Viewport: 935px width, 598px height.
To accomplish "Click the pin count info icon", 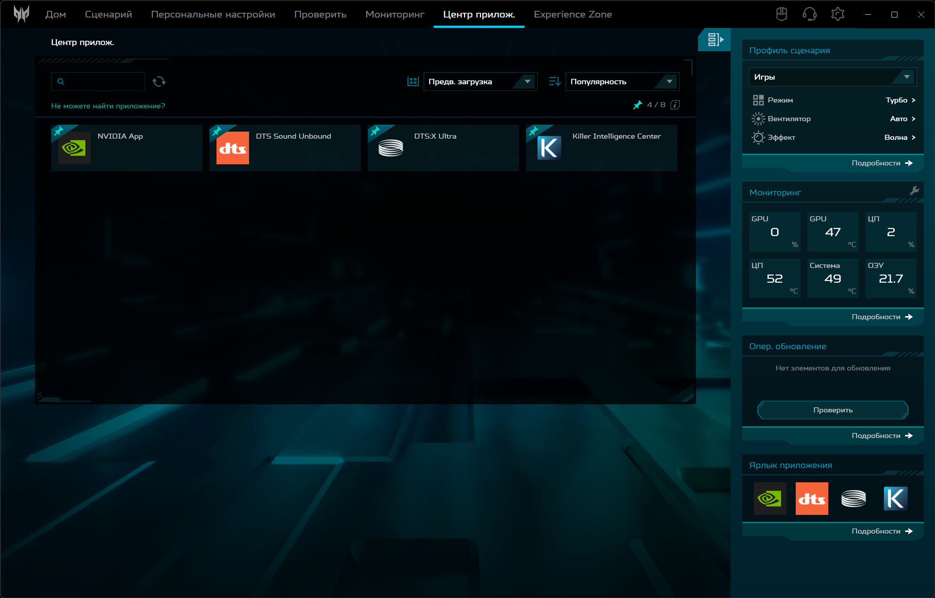I will tap(675, 105).
